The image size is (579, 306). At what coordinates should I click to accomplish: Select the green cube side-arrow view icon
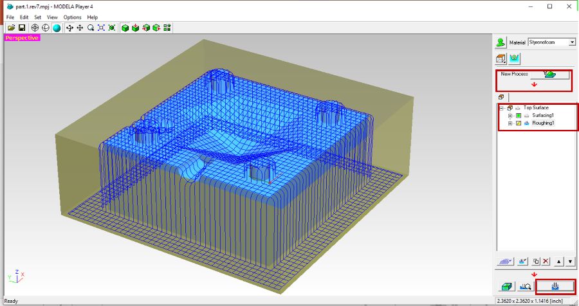156,28
